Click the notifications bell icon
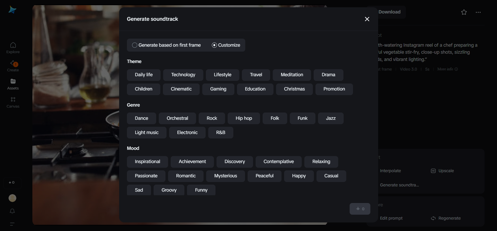The width and height of the screenshot is (497, 231). click(12, 211)
